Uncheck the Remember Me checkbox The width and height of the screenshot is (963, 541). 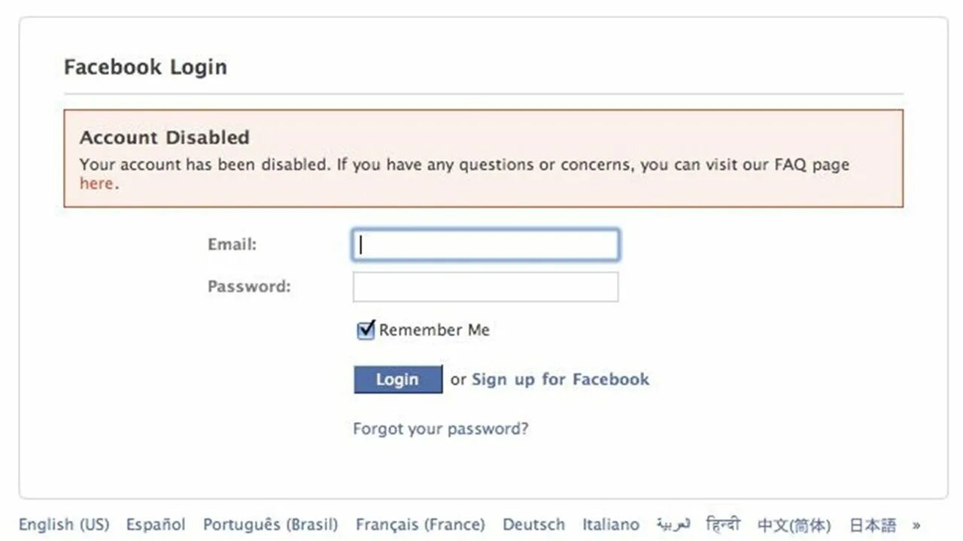(x=366, y=330)
